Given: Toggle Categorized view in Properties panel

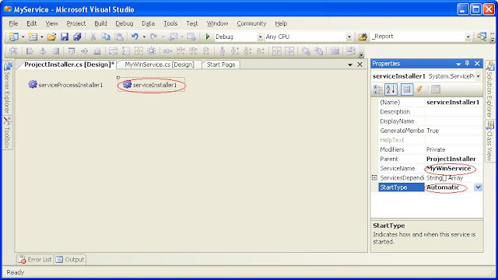Looking at the screenshot, I should 378,89.
